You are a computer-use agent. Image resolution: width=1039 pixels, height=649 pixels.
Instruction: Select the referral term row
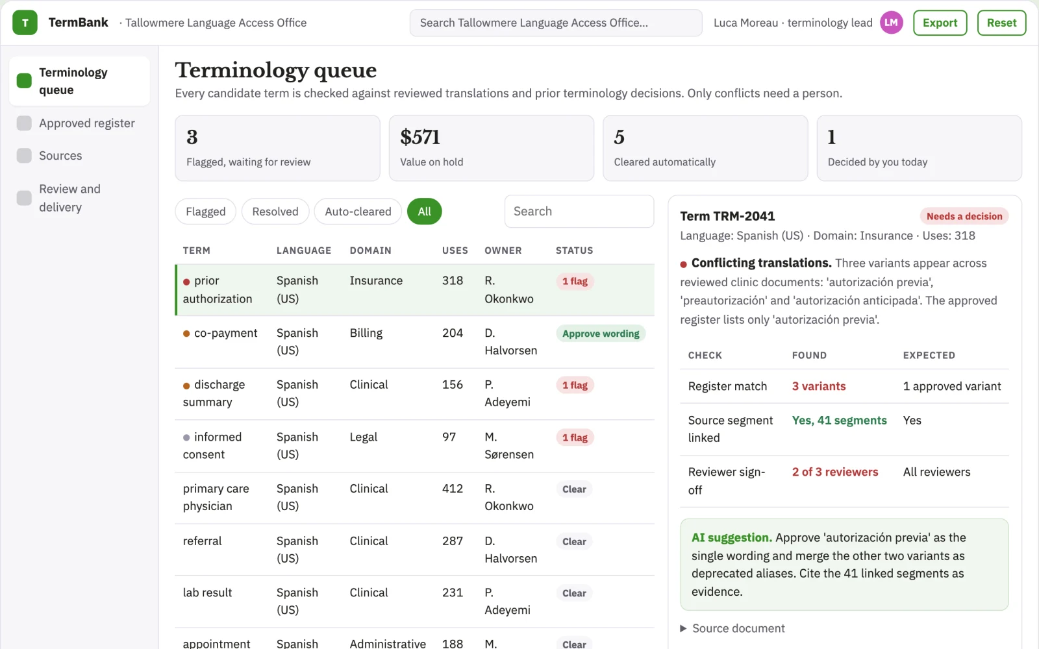[x=414, y=550]
